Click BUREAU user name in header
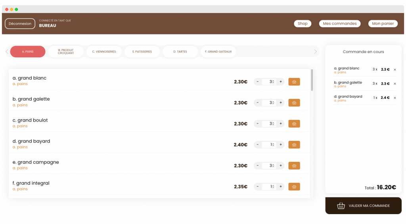Image resolution: width=406 pixels, height=224 pixels. coord(48,26)
